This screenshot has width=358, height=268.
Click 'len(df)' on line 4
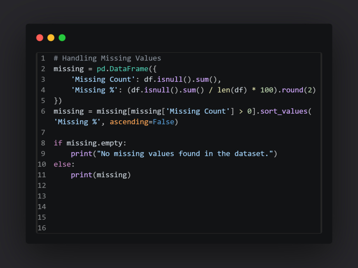[232, 90]
